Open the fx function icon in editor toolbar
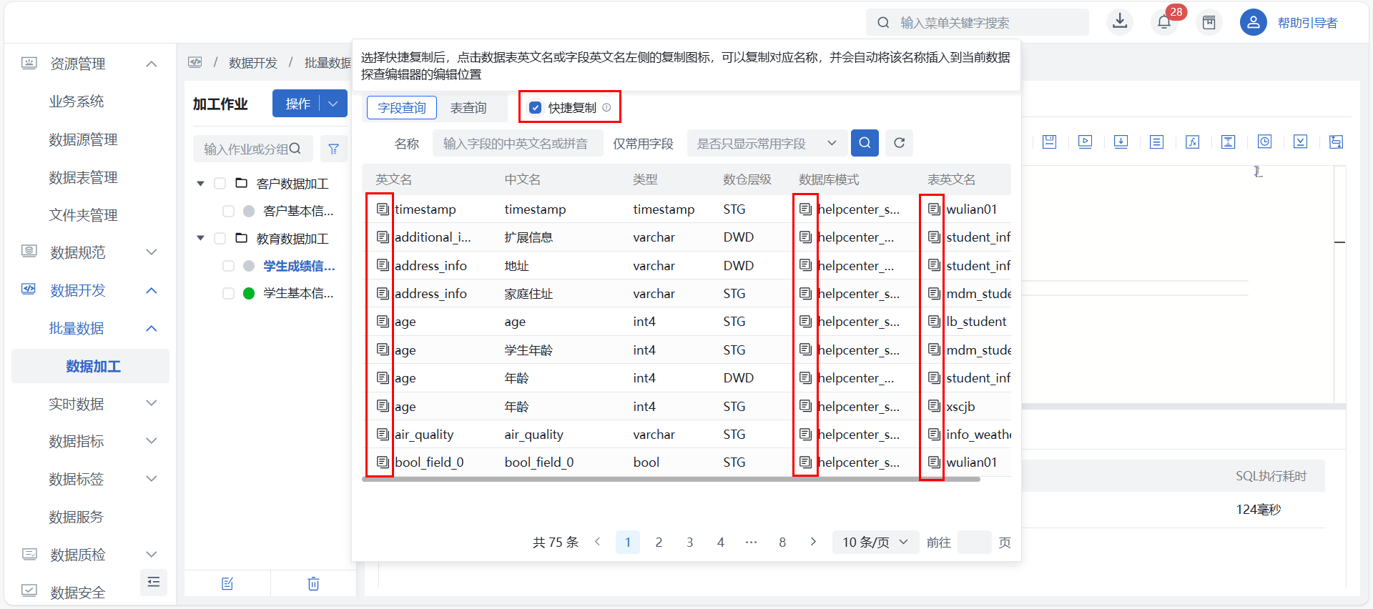Screen dimensions: 1373x609 pos(1192,142)
